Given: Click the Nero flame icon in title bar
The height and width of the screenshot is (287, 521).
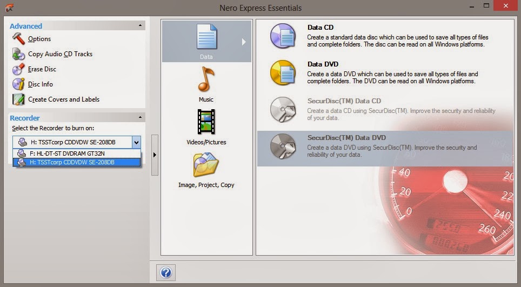Looking at the screenshot, I should tap(9, 7).
